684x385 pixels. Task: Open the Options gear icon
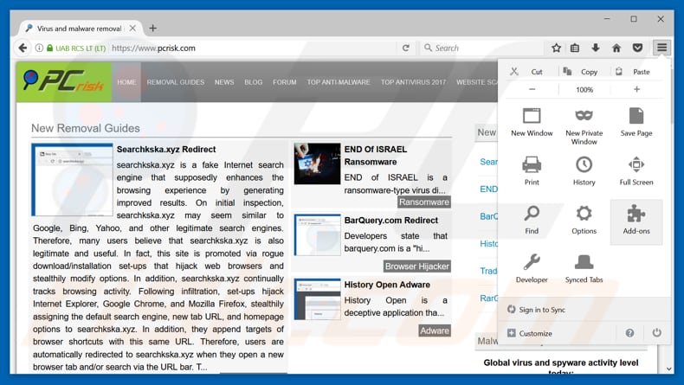(584, 214)
